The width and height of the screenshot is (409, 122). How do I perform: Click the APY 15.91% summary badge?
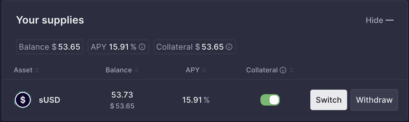[x=118, y=47]
